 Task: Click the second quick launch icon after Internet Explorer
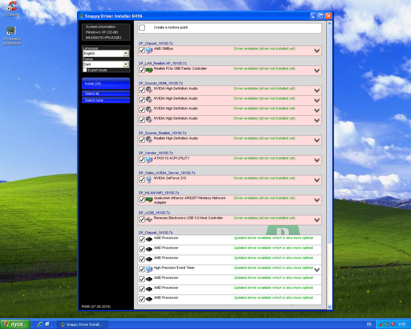point(48,324)
